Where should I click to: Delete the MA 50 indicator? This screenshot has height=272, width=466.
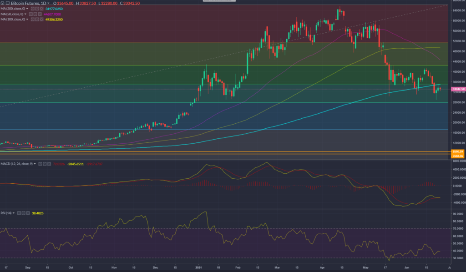[x=40, y=14]
